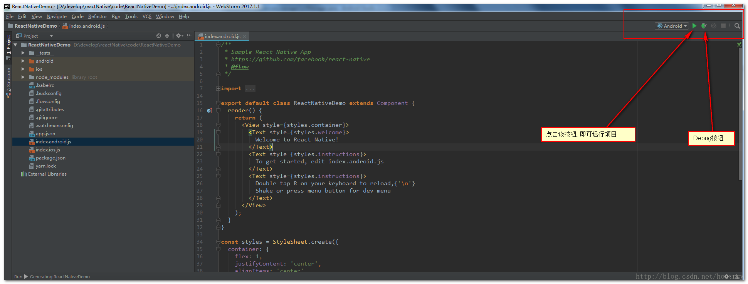Image resolution: width=748 pixels, height=284 pixels.
Task: Open the VCS menu
Action: [147, 17]
